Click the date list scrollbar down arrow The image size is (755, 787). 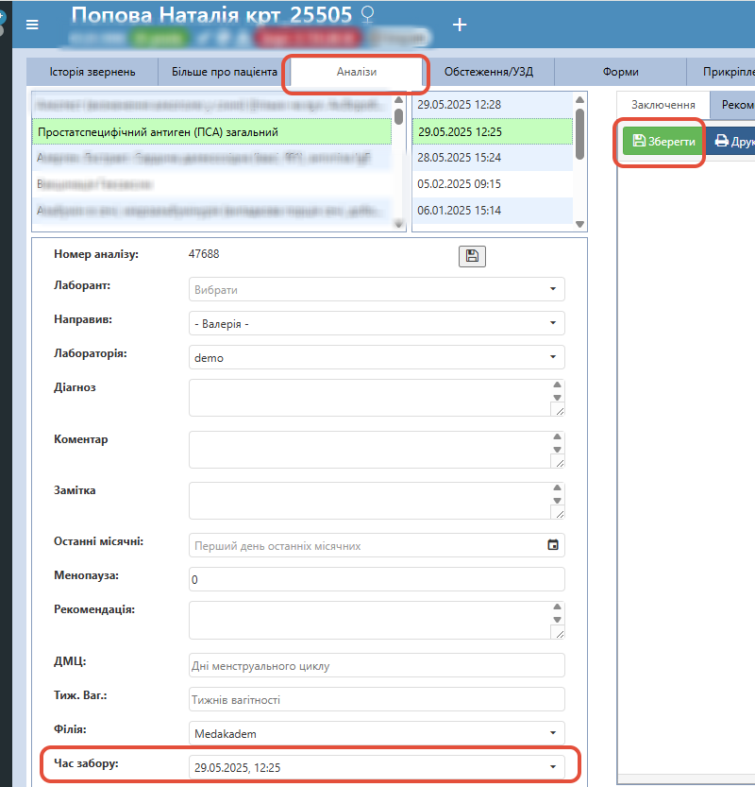pos(579,224)
